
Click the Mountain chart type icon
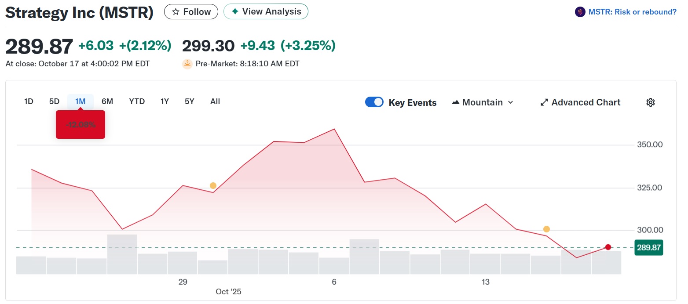click(x=456, y=102)
